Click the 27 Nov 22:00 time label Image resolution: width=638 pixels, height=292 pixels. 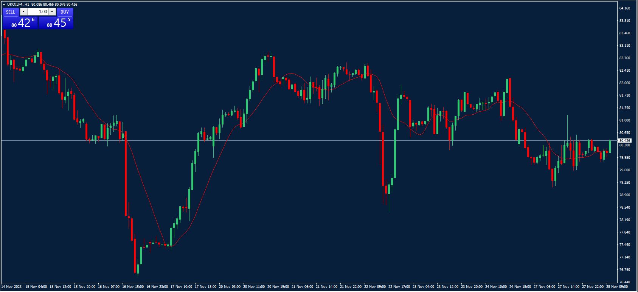point(593,287)
